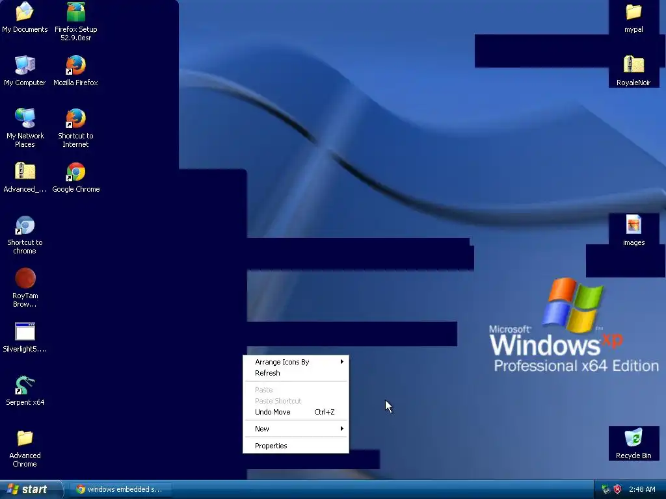Viewport: 666px width, 499px height.
Task: Open the Windows start button
Action: (31, 489)
